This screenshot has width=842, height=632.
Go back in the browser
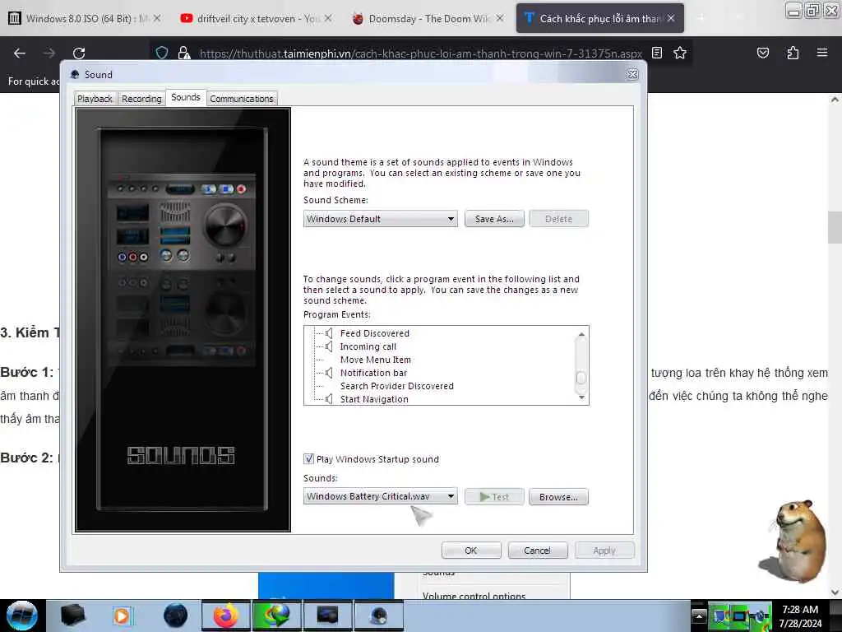(20, 53)
